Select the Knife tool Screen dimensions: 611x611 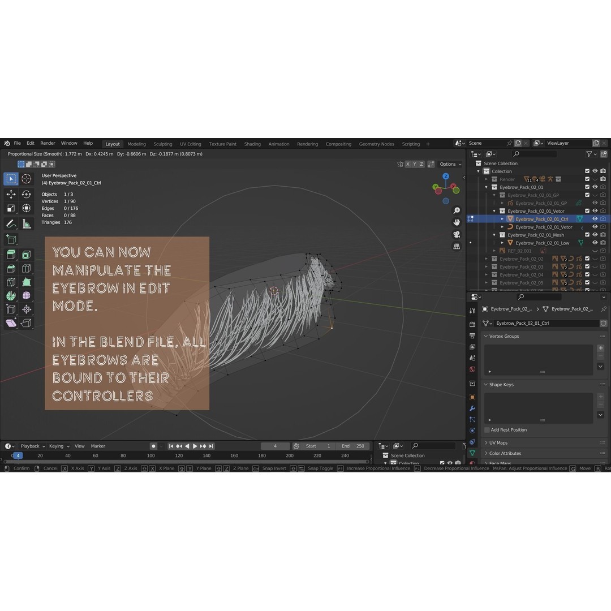pos(11,282)
